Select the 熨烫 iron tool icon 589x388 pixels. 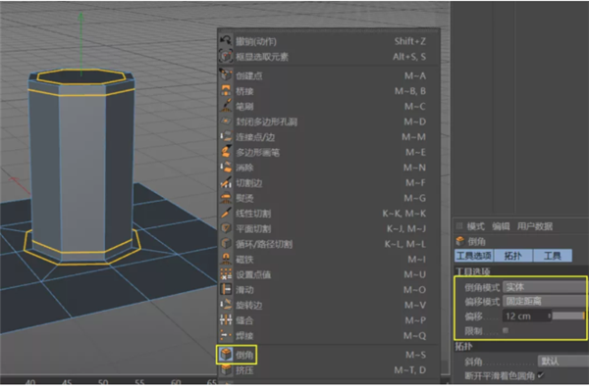click(226, 198)
